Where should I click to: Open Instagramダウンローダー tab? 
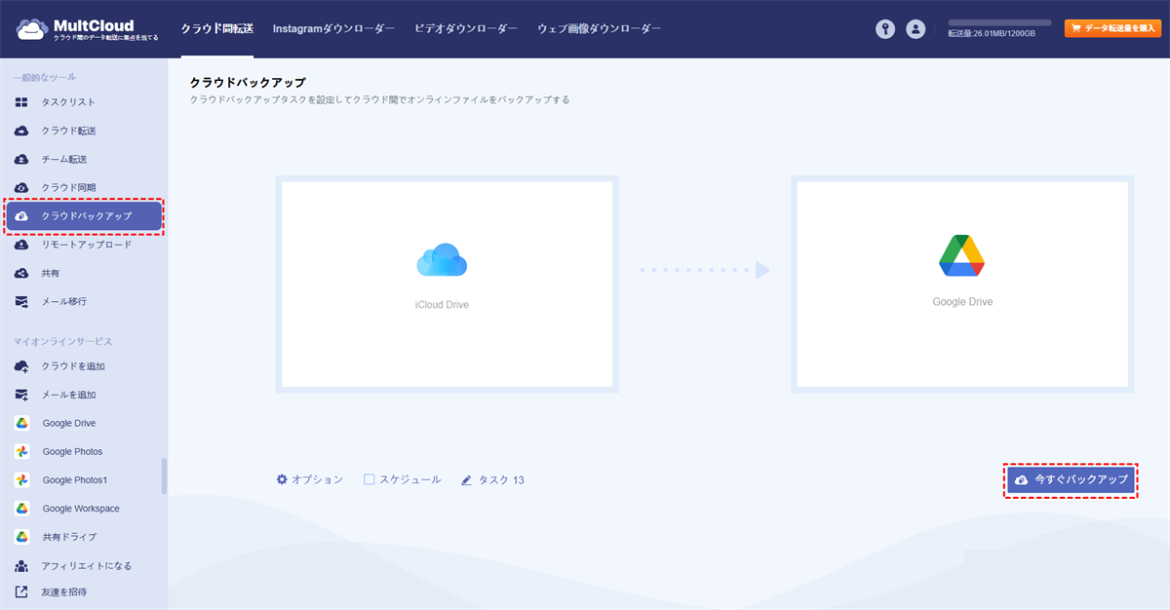333,29
